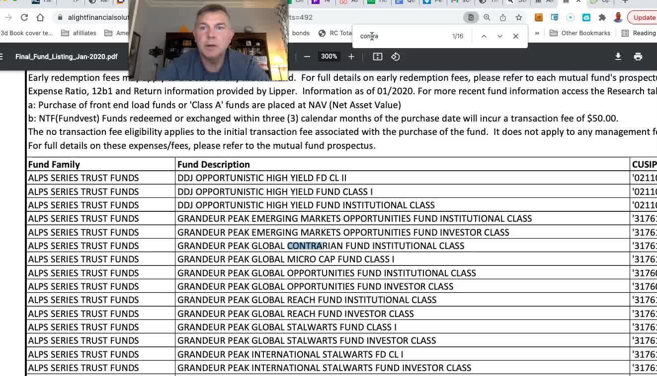Screen dimensions: 657x376
Task: Bookmark this page with the star
Action: (519, 17)
